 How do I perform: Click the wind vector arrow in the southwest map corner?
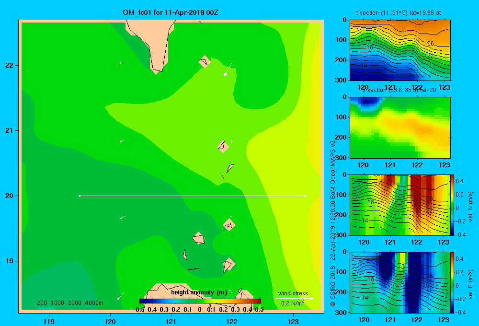121,296
